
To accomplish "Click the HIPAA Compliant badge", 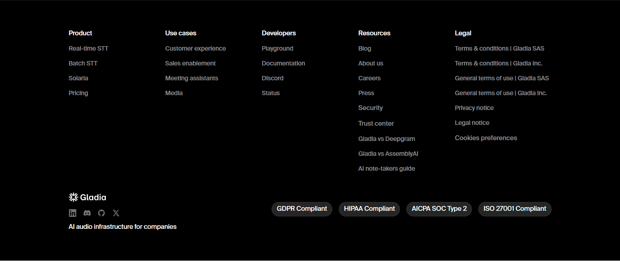I will [x=369, y=209].
